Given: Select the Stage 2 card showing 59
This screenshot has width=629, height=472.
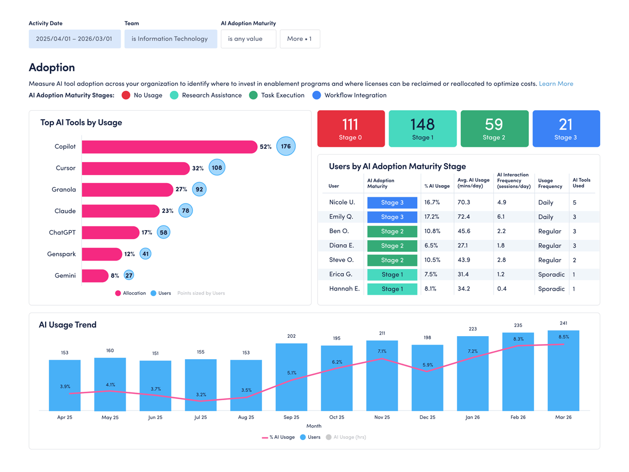Looking at the screenshot, I should point(494,128).
